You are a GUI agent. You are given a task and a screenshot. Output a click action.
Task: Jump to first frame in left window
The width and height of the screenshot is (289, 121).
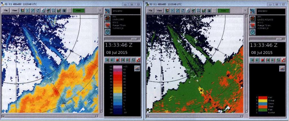coord(122,60)
